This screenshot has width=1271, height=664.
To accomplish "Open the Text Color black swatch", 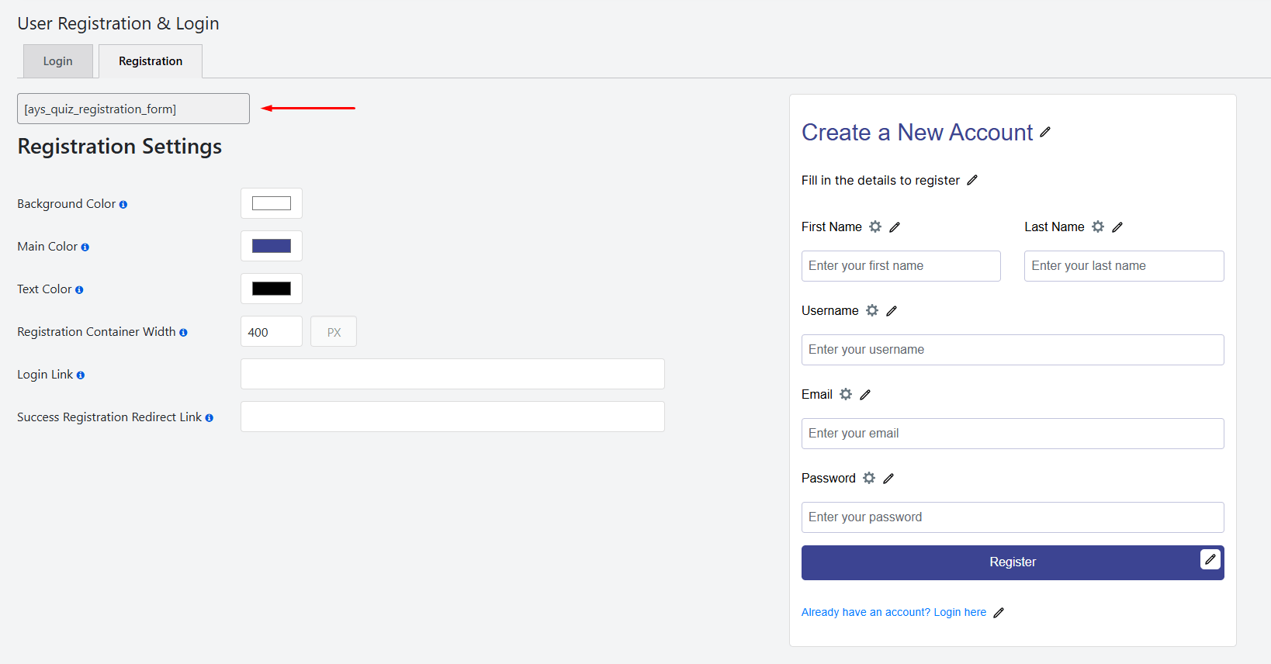I will point(272,289).
